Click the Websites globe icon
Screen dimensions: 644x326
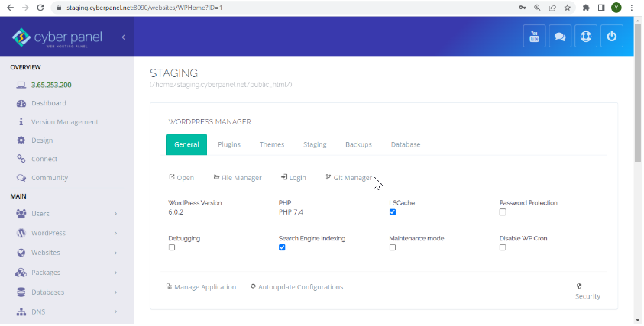point(21,253)
